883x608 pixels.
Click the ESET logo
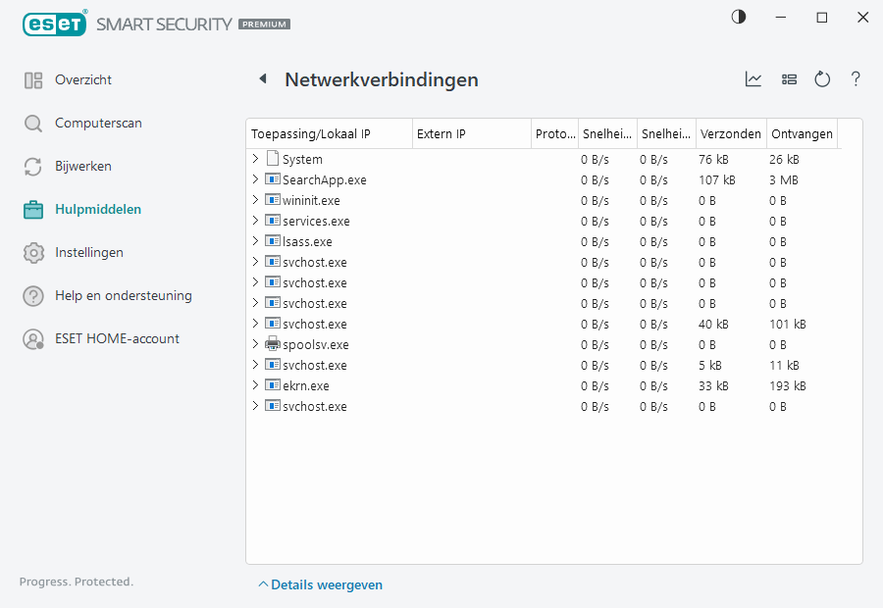click(54, 24)
